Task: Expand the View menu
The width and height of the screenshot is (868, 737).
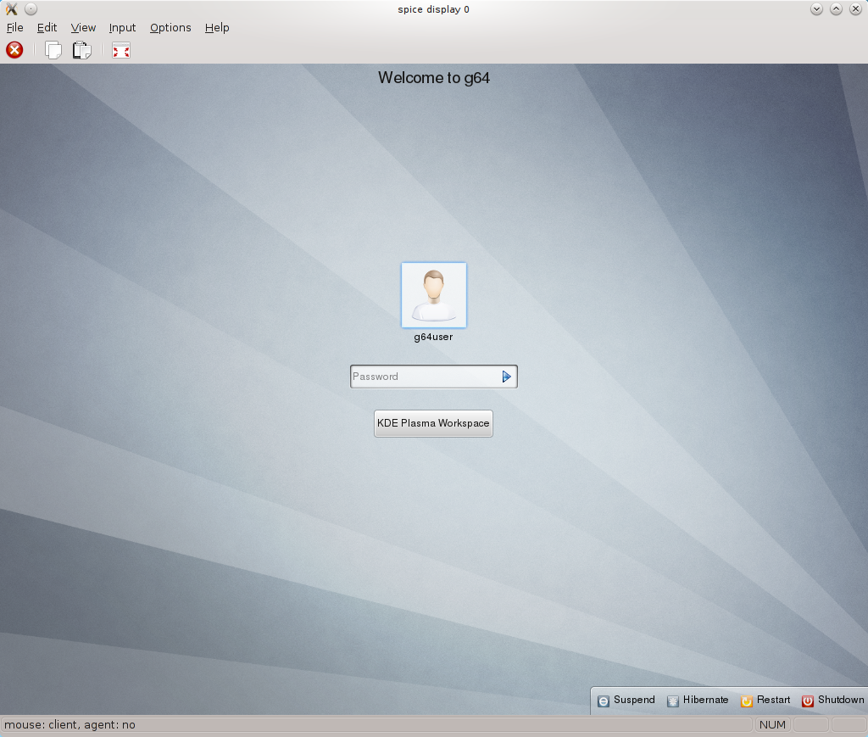Action: [x=83, y=27]
